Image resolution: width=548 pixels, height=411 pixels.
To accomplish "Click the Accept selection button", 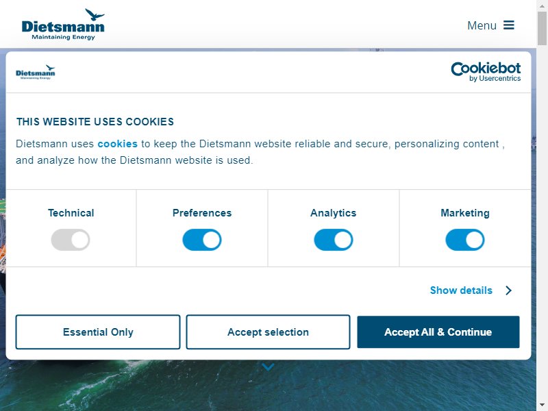I will (268, 332).
